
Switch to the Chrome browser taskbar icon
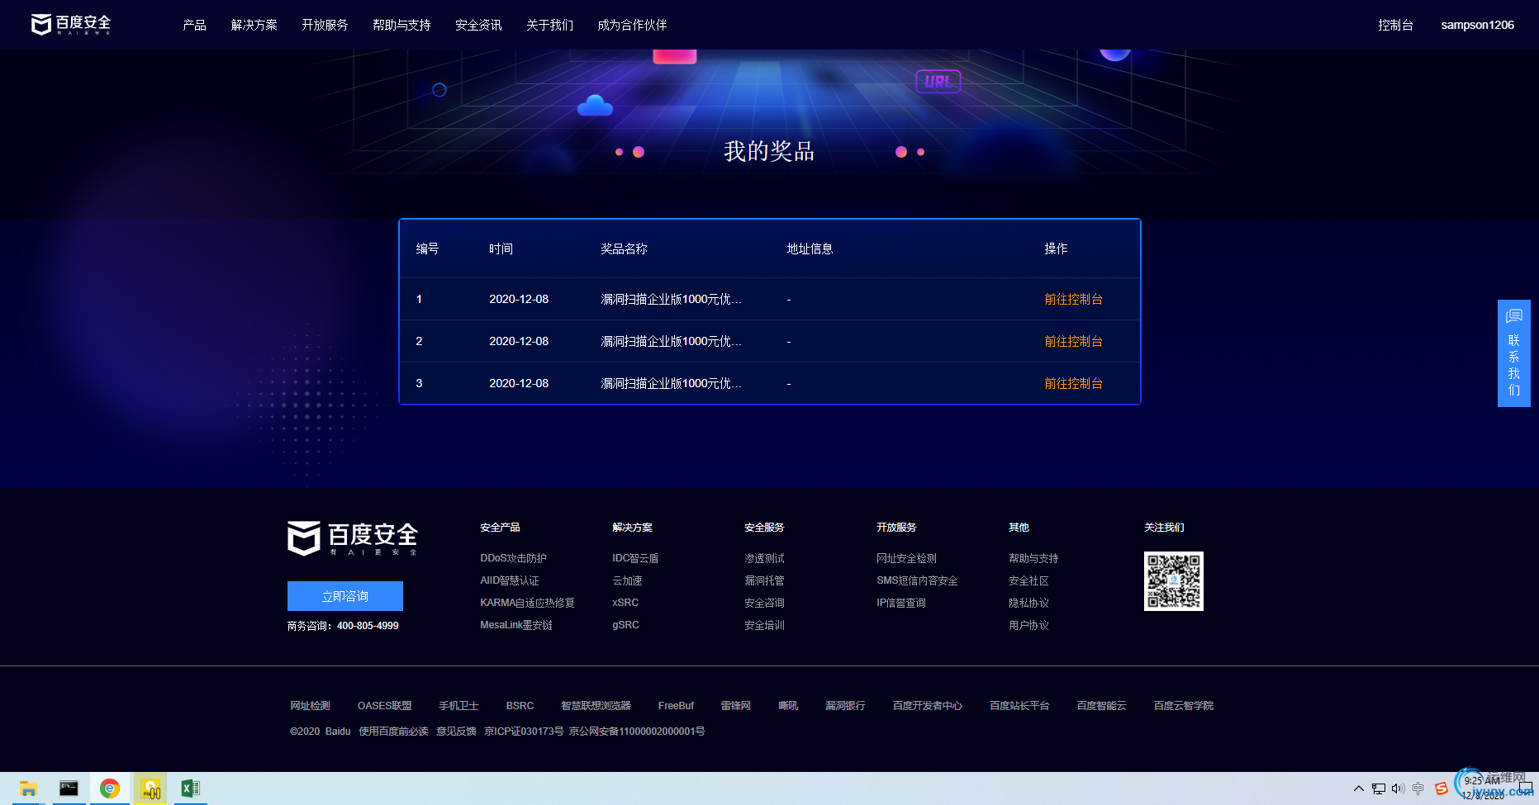(109, 788)
